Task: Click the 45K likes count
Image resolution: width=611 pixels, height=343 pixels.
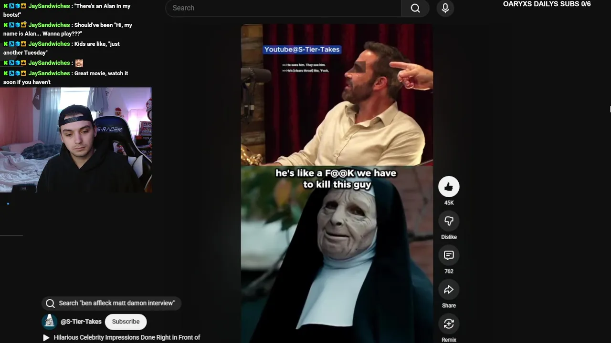Action: [x=449, y=202]
